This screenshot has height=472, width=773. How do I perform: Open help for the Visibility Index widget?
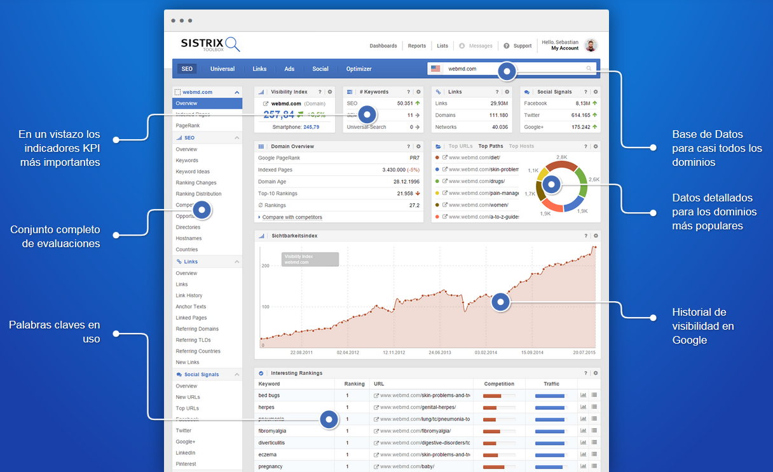320,92
